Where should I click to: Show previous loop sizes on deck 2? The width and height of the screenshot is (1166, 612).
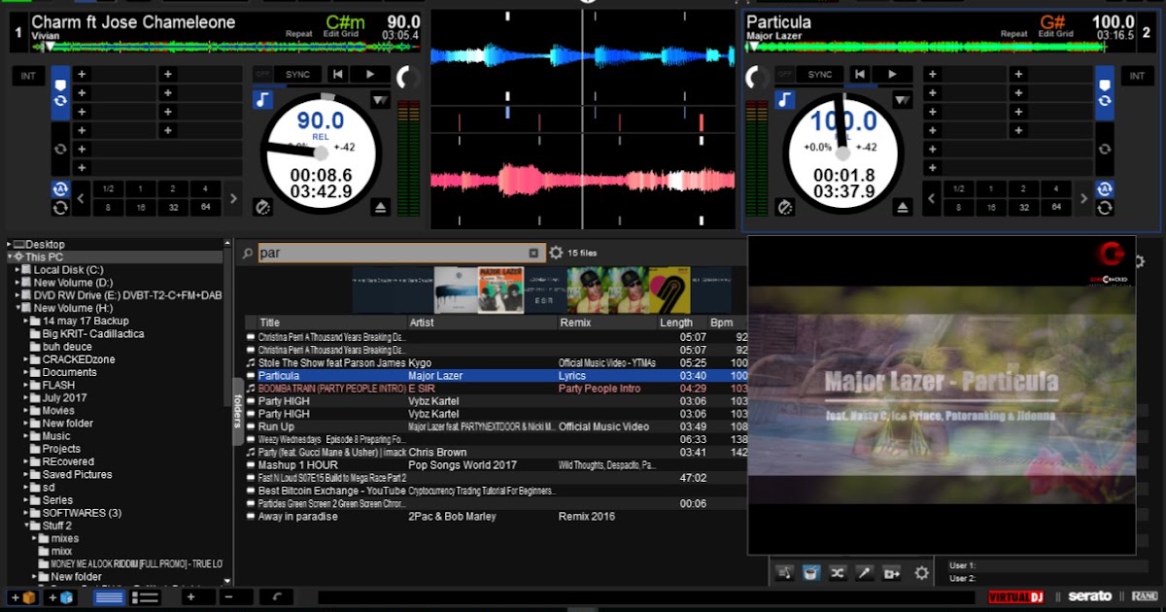[931, 198]
